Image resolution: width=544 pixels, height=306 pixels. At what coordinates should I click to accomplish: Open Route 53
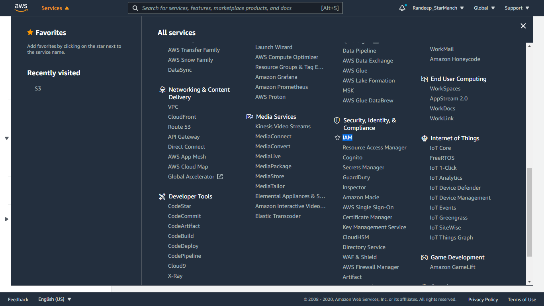[x=179, y=127]
